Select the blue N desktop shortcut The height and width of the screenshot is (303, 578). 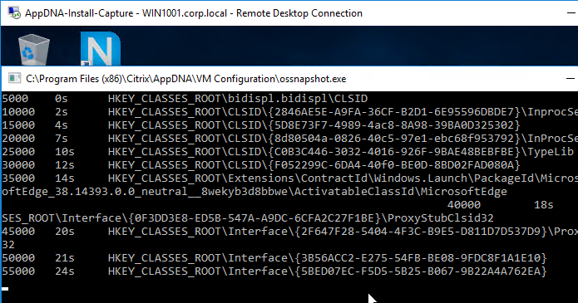101,49
